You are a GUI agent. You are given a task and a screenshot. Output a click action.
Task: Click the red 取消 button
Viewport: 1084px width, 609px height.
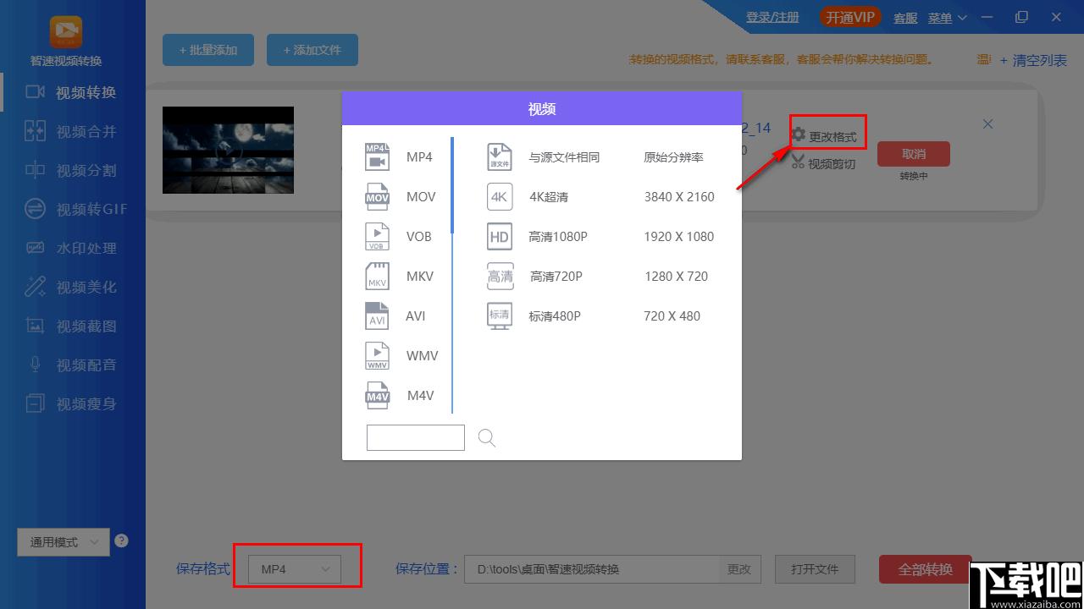(x=914, y=154)
